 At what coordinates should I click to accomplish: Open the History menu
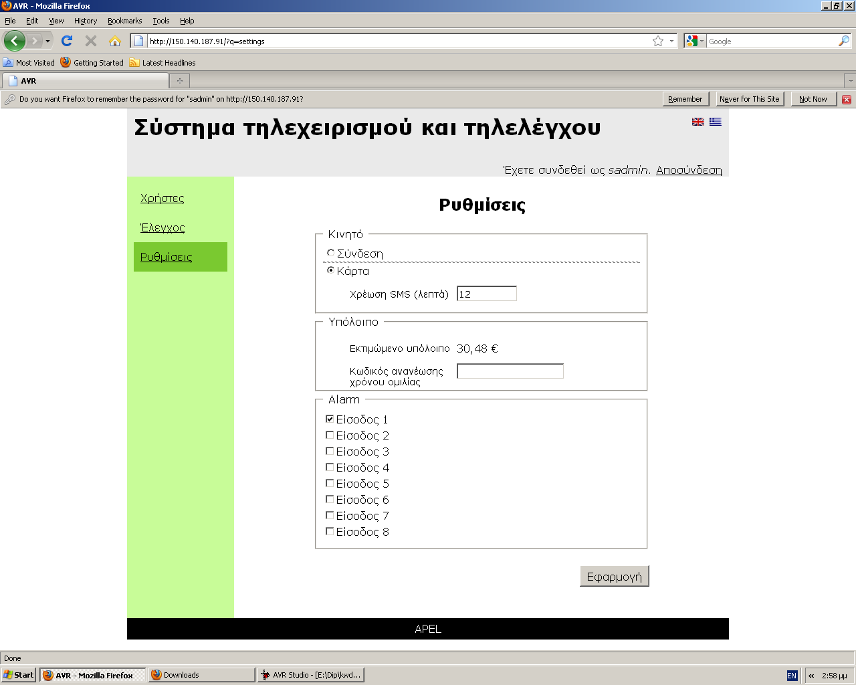(86, 21)
